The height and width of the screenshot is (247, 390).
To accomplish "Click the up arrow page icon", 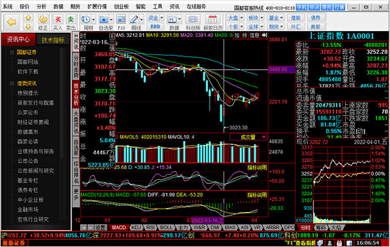I will coord(29,18).
